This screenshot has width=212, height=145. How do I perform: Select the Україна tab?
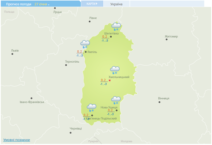coord(116,4)
